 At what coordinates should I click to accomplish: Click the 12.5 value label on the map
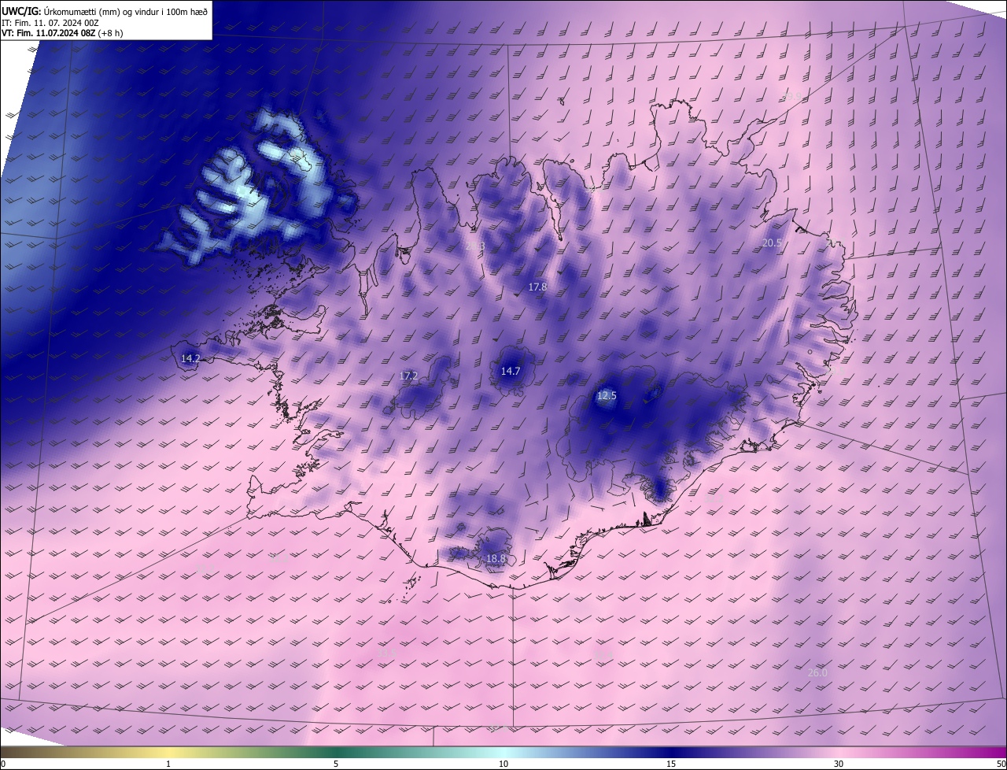pyautogui.click(x=607, y=396)
